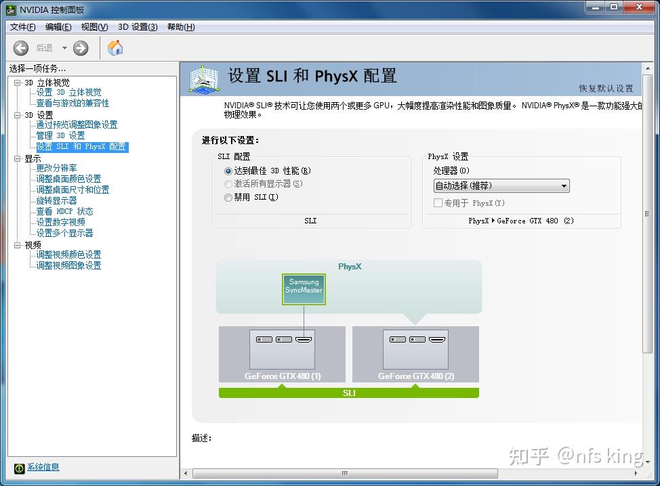Open 查看与游戏的兼容性 task
Screen dimensions: 660x486
point(73,103)
